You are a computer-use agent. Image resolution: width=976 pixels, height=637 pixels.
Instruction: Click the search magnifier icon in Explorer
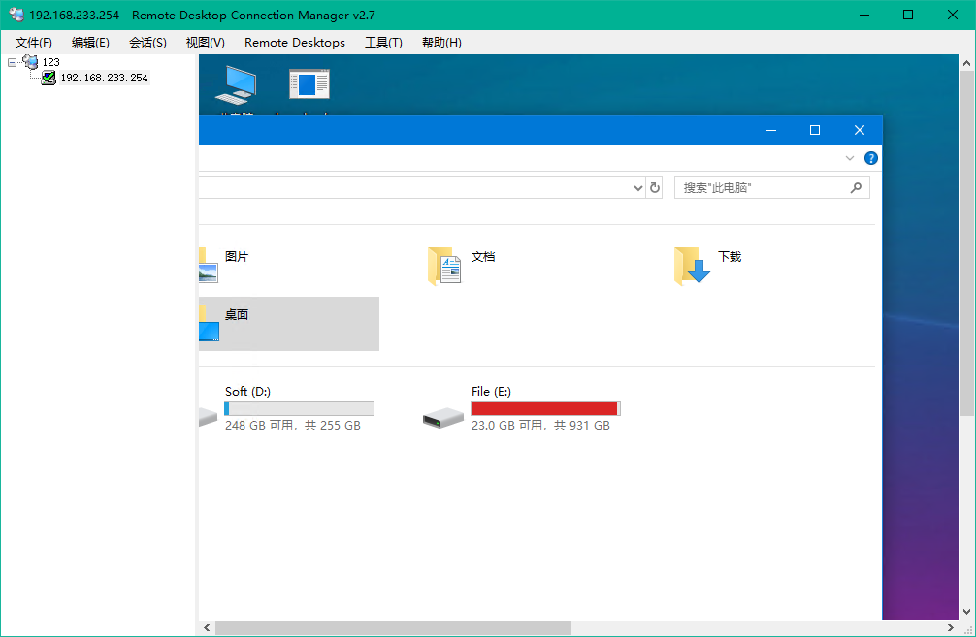coord(856,187)
